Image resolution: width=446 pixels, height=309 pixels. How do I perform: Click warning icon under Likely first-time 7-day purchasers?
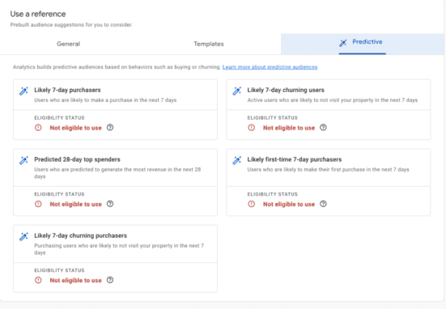pos(252,204)
